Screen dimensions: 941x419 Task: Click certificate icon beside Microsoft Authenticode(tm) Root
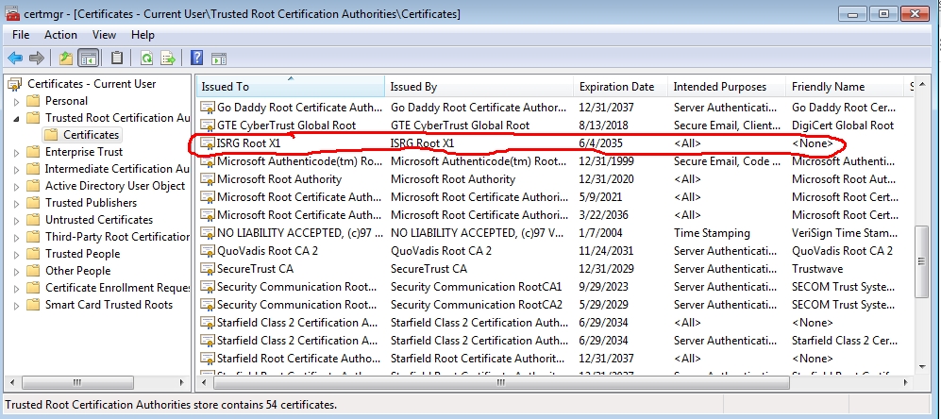[x=208, y=161]
